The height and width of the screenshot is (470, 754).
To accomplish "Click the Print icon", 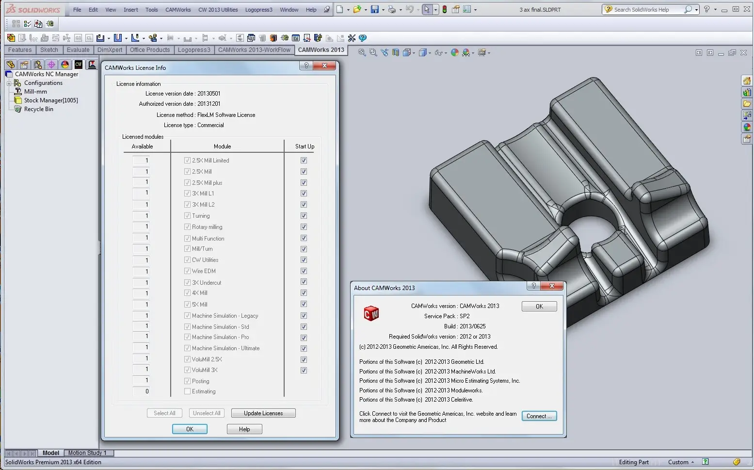I will point(392,9).
